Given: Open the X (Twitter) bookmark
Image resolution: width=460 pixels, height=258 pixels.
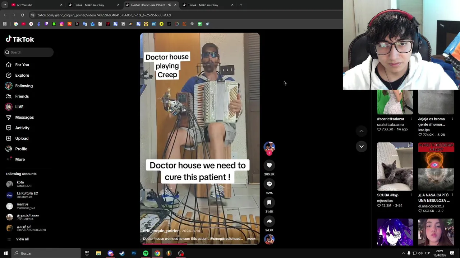Looking at the screenshot, I should pyautogui.click(x=77, y=24).
